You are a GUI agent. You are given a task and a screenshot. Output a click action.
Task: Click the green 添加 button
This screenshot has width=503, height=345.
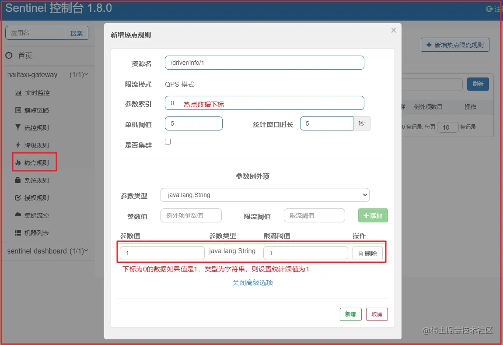coord(373,215)
